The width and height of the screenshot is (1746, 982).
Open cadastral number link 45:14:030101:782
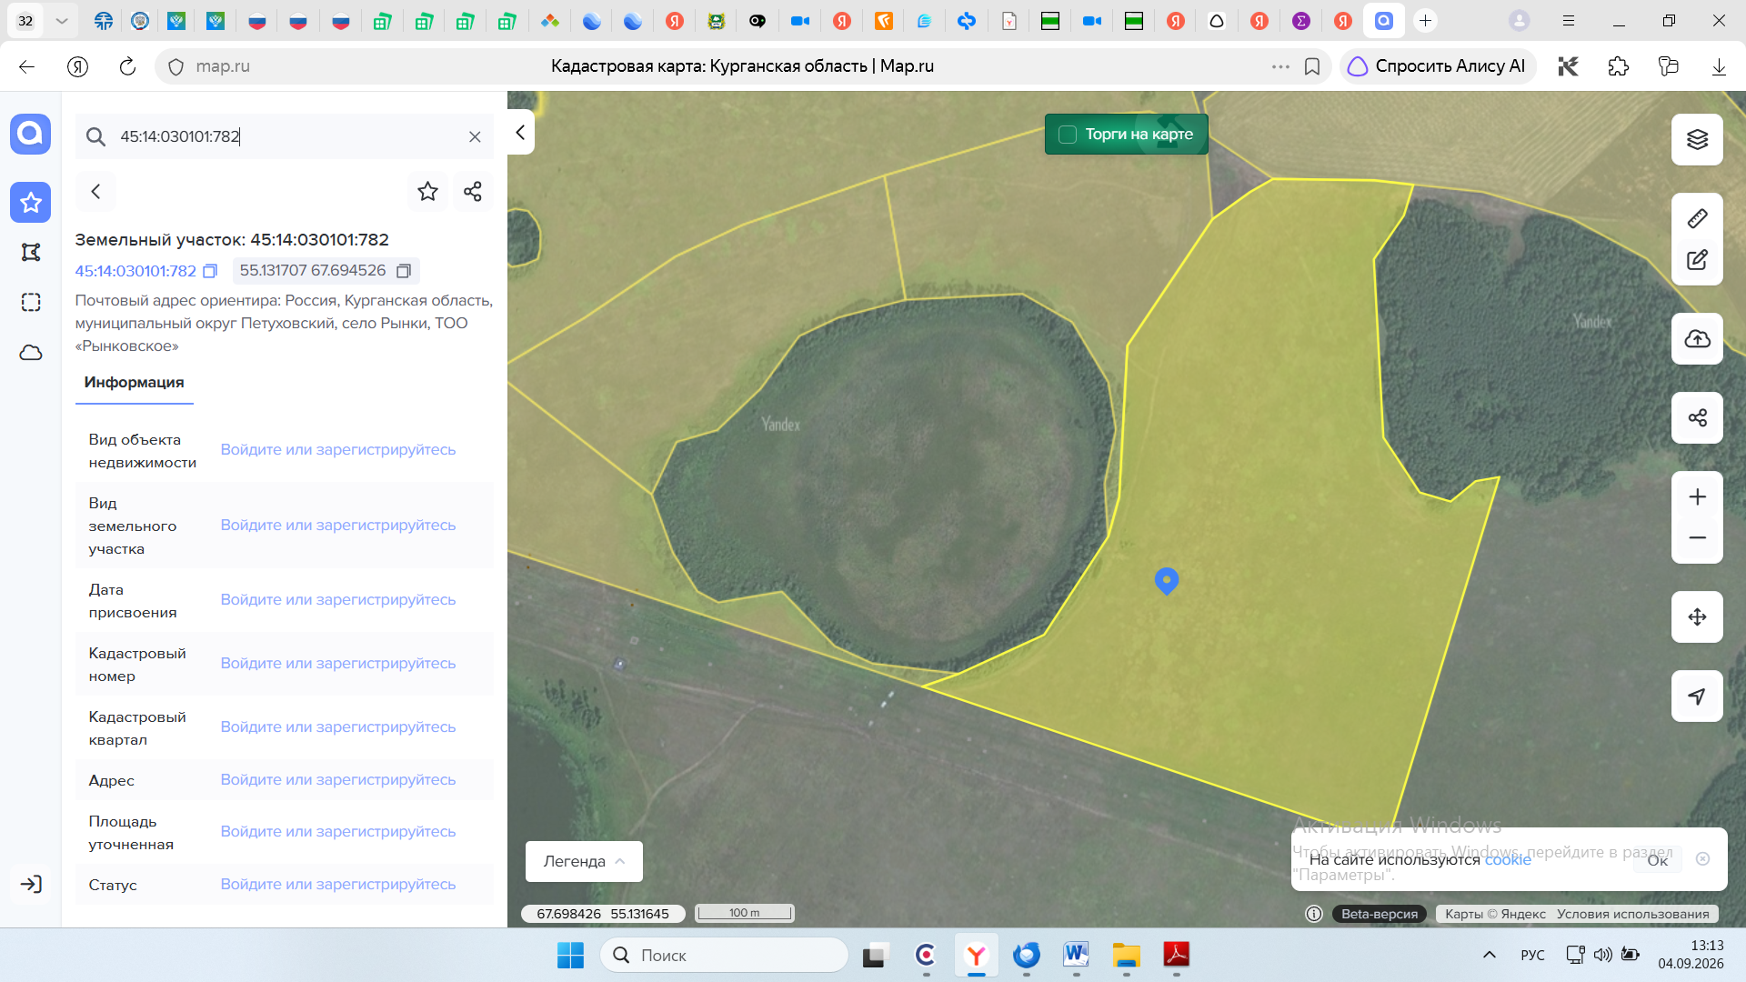135,271
